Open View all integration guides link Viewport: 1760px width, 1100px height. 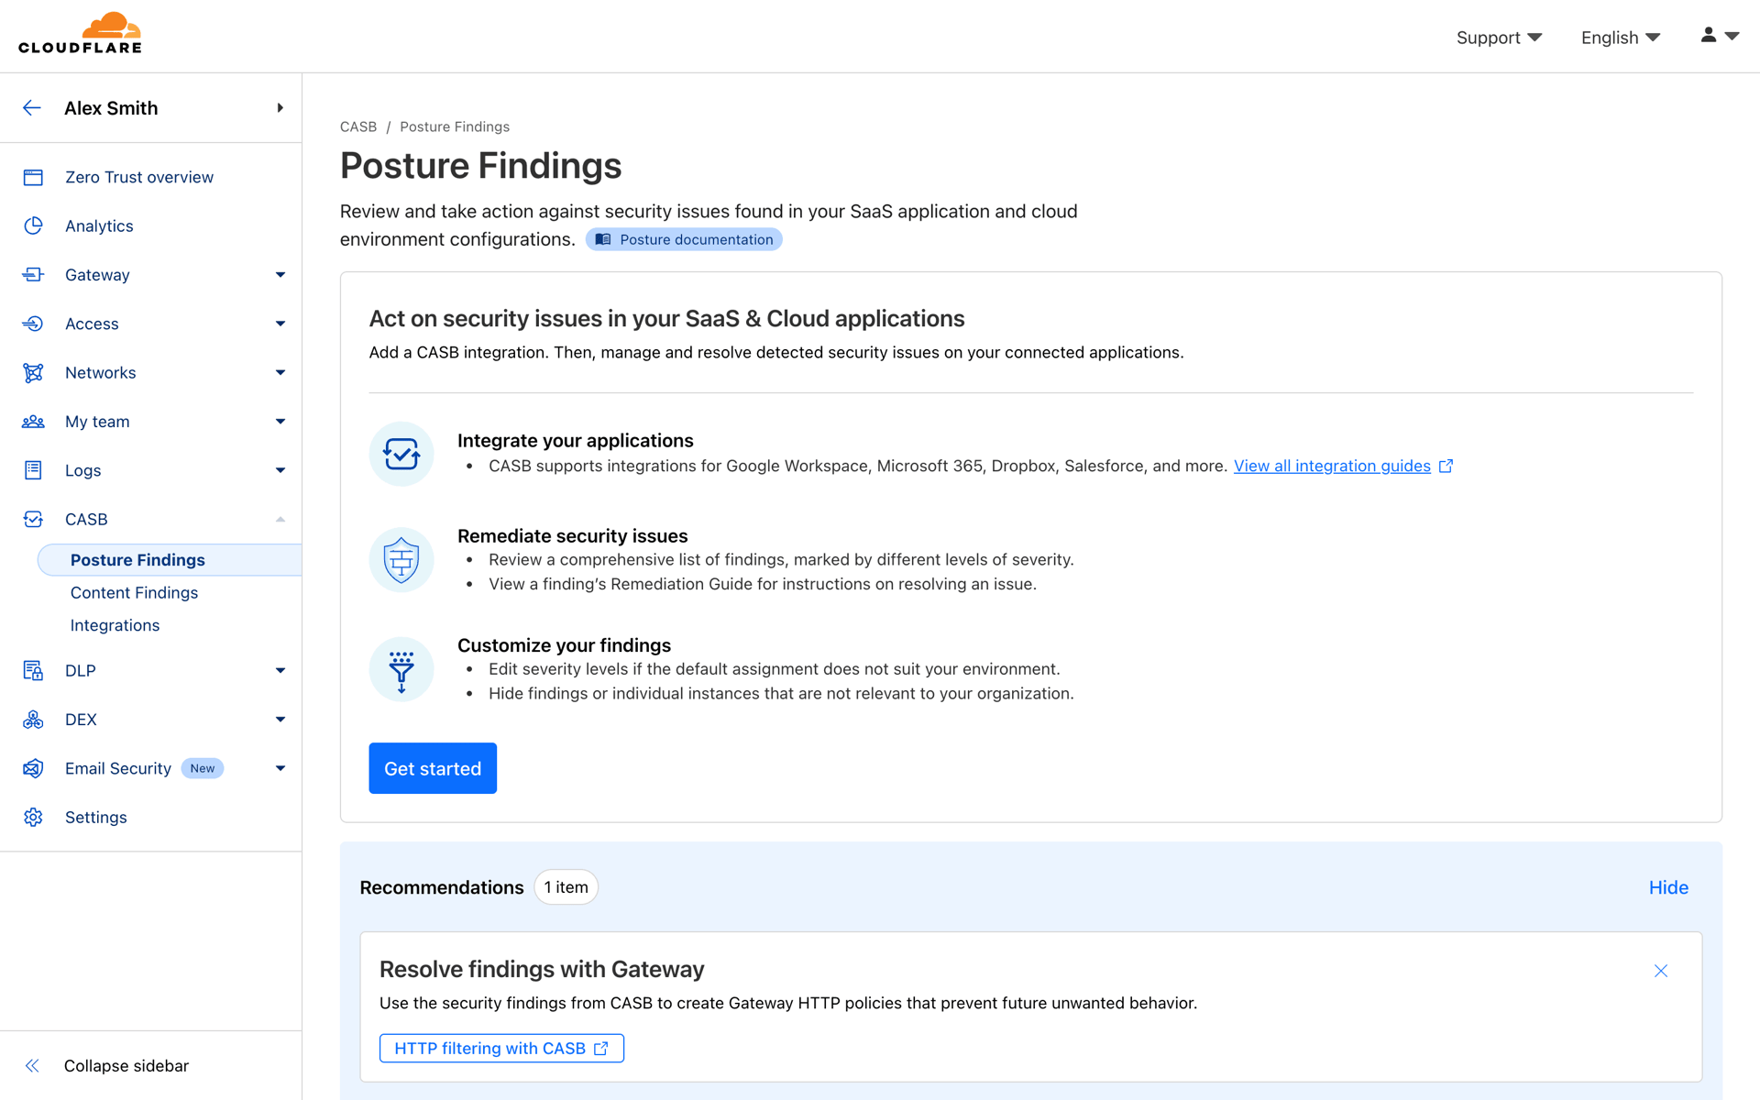(x=1332, y=466)
